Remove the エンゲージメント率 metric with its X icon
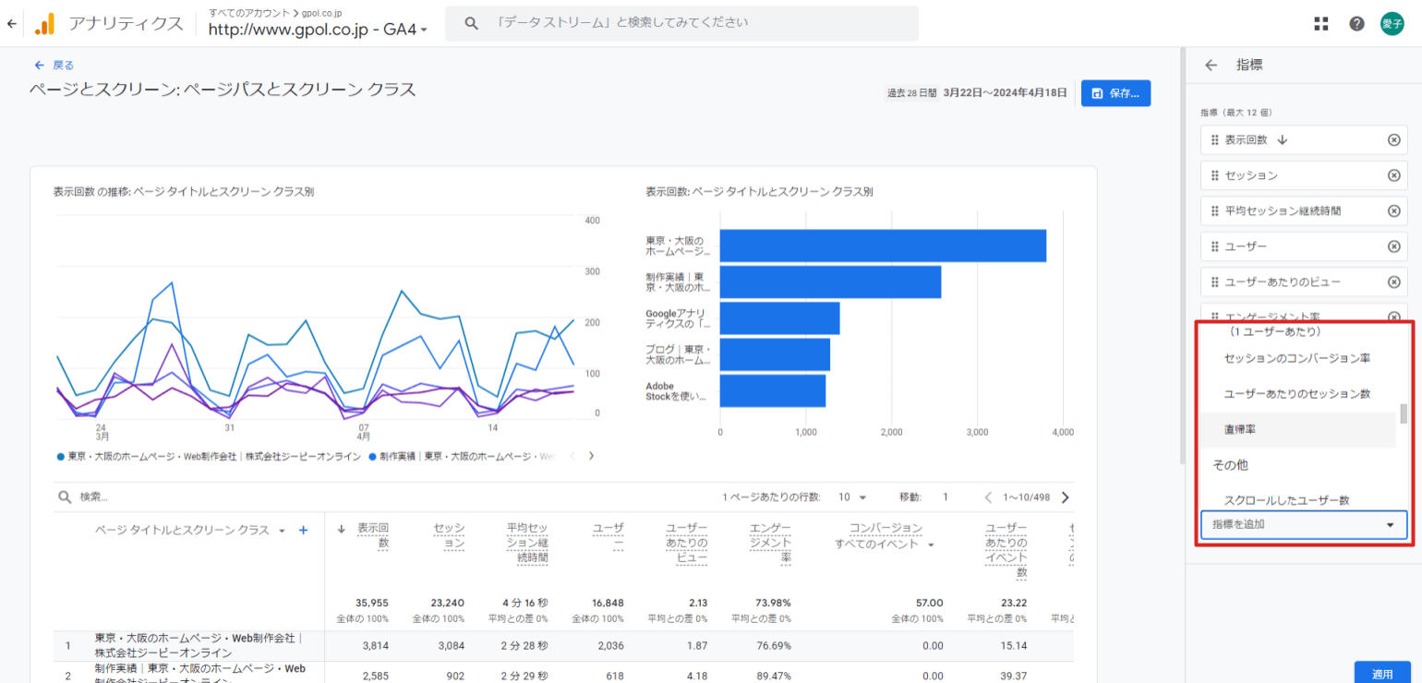The height and width of the screenshot is (683, 1422). (1394, 317)
